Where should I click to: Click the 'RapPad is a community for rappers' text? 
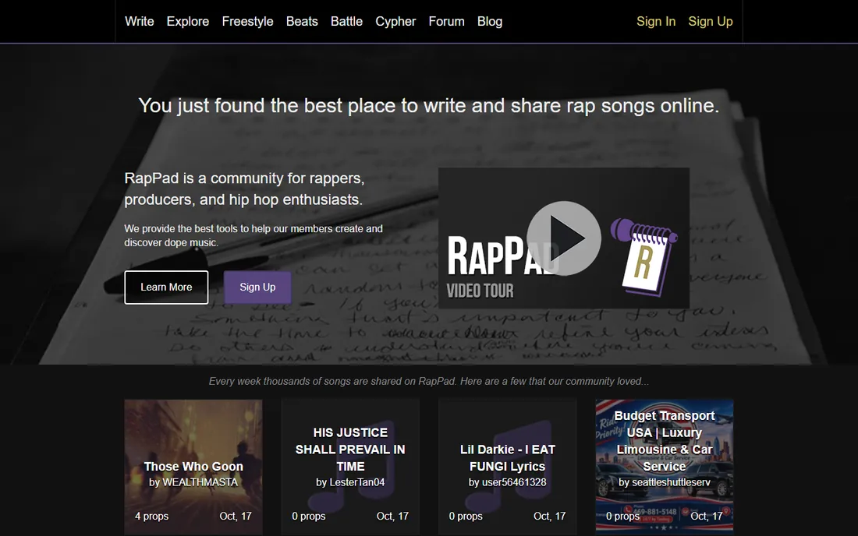244,189
